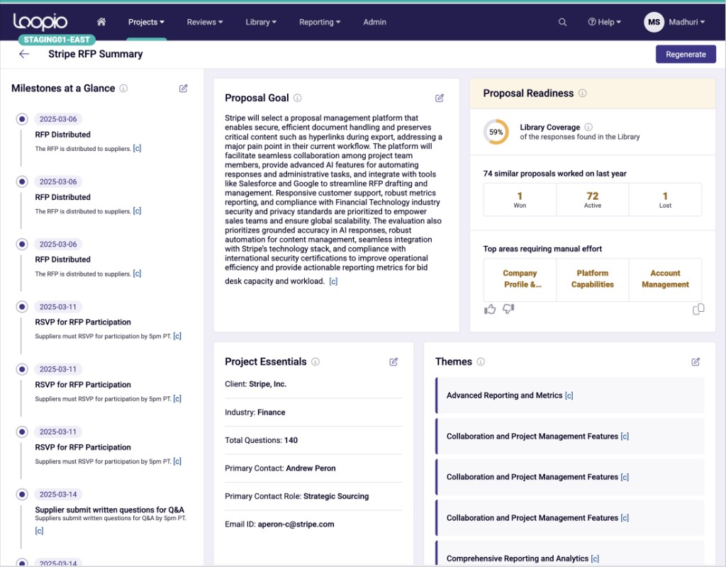This screenshot has height=567, width=726.
Task: Click the 59% Library Coverage progress ring
Action: click(x=496, y=132)
